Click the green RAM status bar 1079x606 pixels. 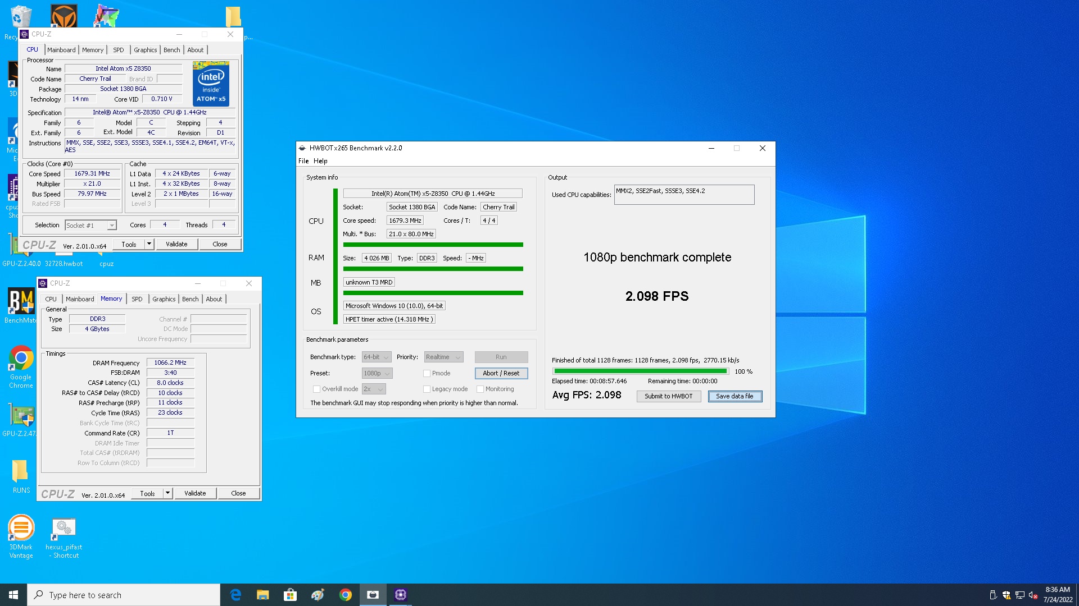433,269
